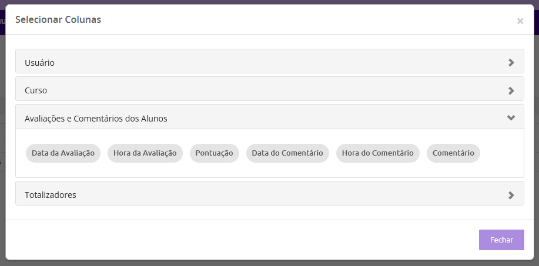Click the right chevron icon on Totalizadores row
The image size is (539, 266).
[511, 195]
